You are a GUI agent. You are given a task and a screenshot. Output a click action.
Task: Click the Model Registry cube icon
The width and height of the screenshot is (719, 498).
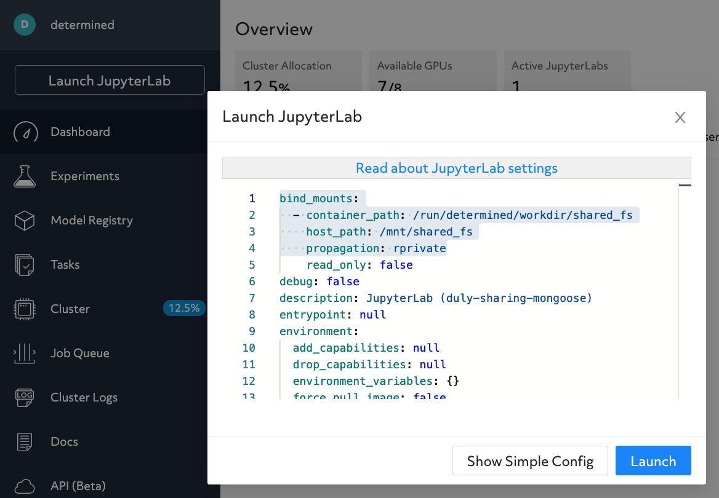pyautogui.click(x=24, y=220)
